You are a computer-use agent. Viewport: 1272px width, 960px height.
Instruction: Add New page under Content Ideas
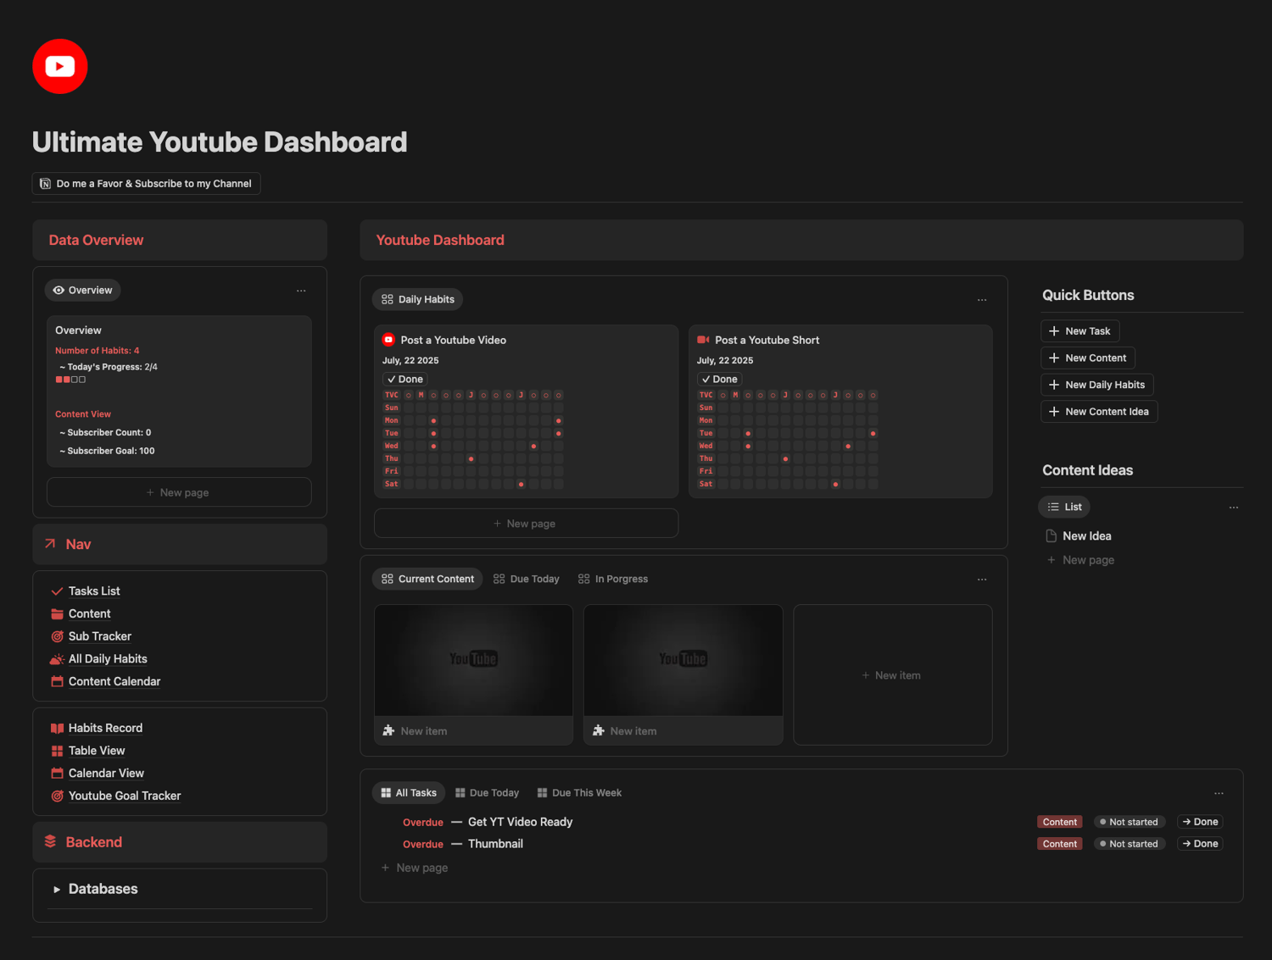[1081, 560]
